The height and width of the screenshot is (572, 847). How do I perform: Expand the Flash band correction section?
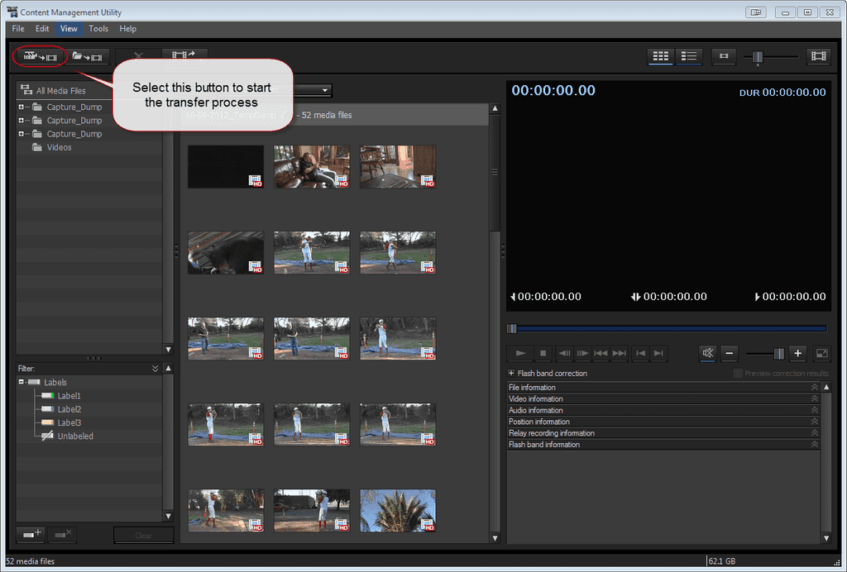(511, 374)
